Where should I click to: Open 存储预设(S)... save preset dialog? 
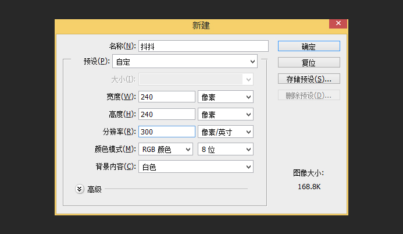[309, 79]
